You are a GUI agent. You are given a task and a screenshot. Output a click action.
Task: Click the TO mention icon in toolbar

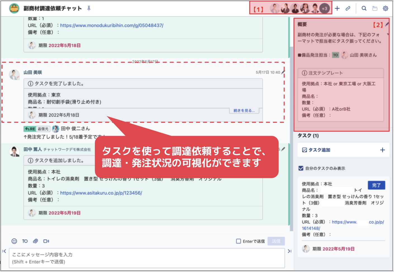[x=25, y=241]
